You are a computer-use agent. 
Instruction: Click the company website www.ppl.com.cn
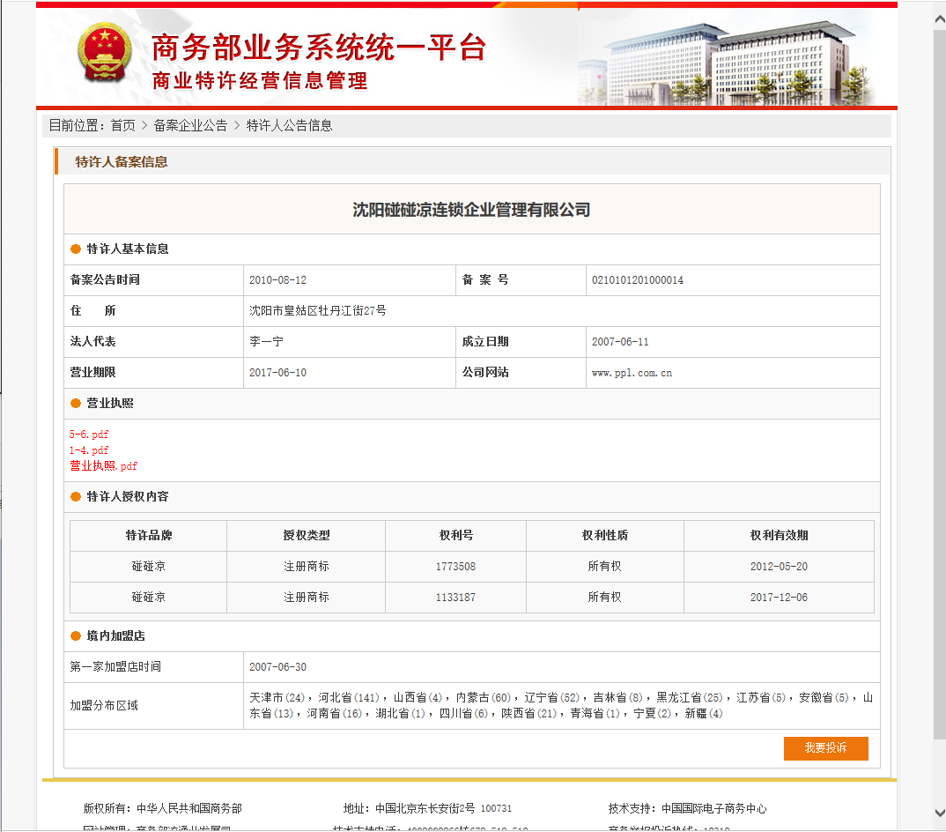click(632, 373)
